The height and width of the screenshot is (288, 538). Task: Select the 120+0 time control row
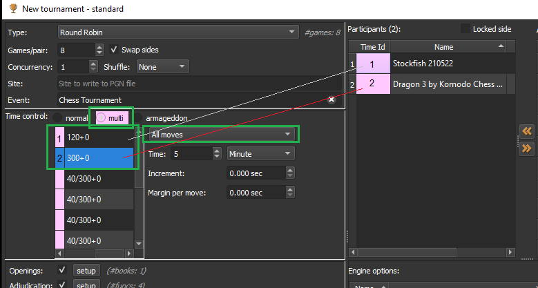point(99,137)
